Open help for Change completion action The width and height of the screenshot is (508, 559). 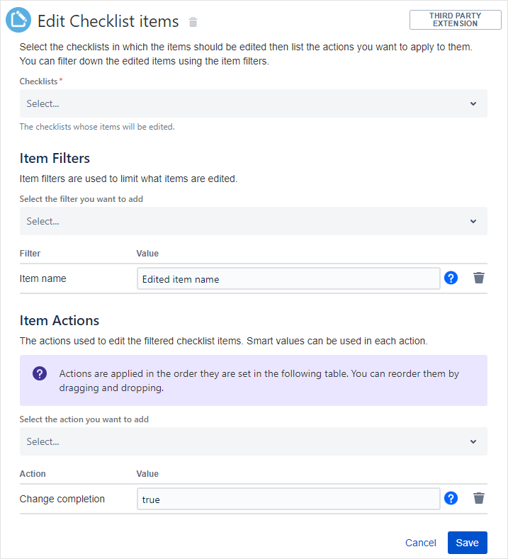[451, 498]
